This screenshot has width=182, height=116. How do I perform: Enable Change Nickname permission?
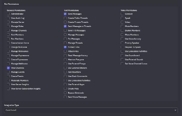8,47
